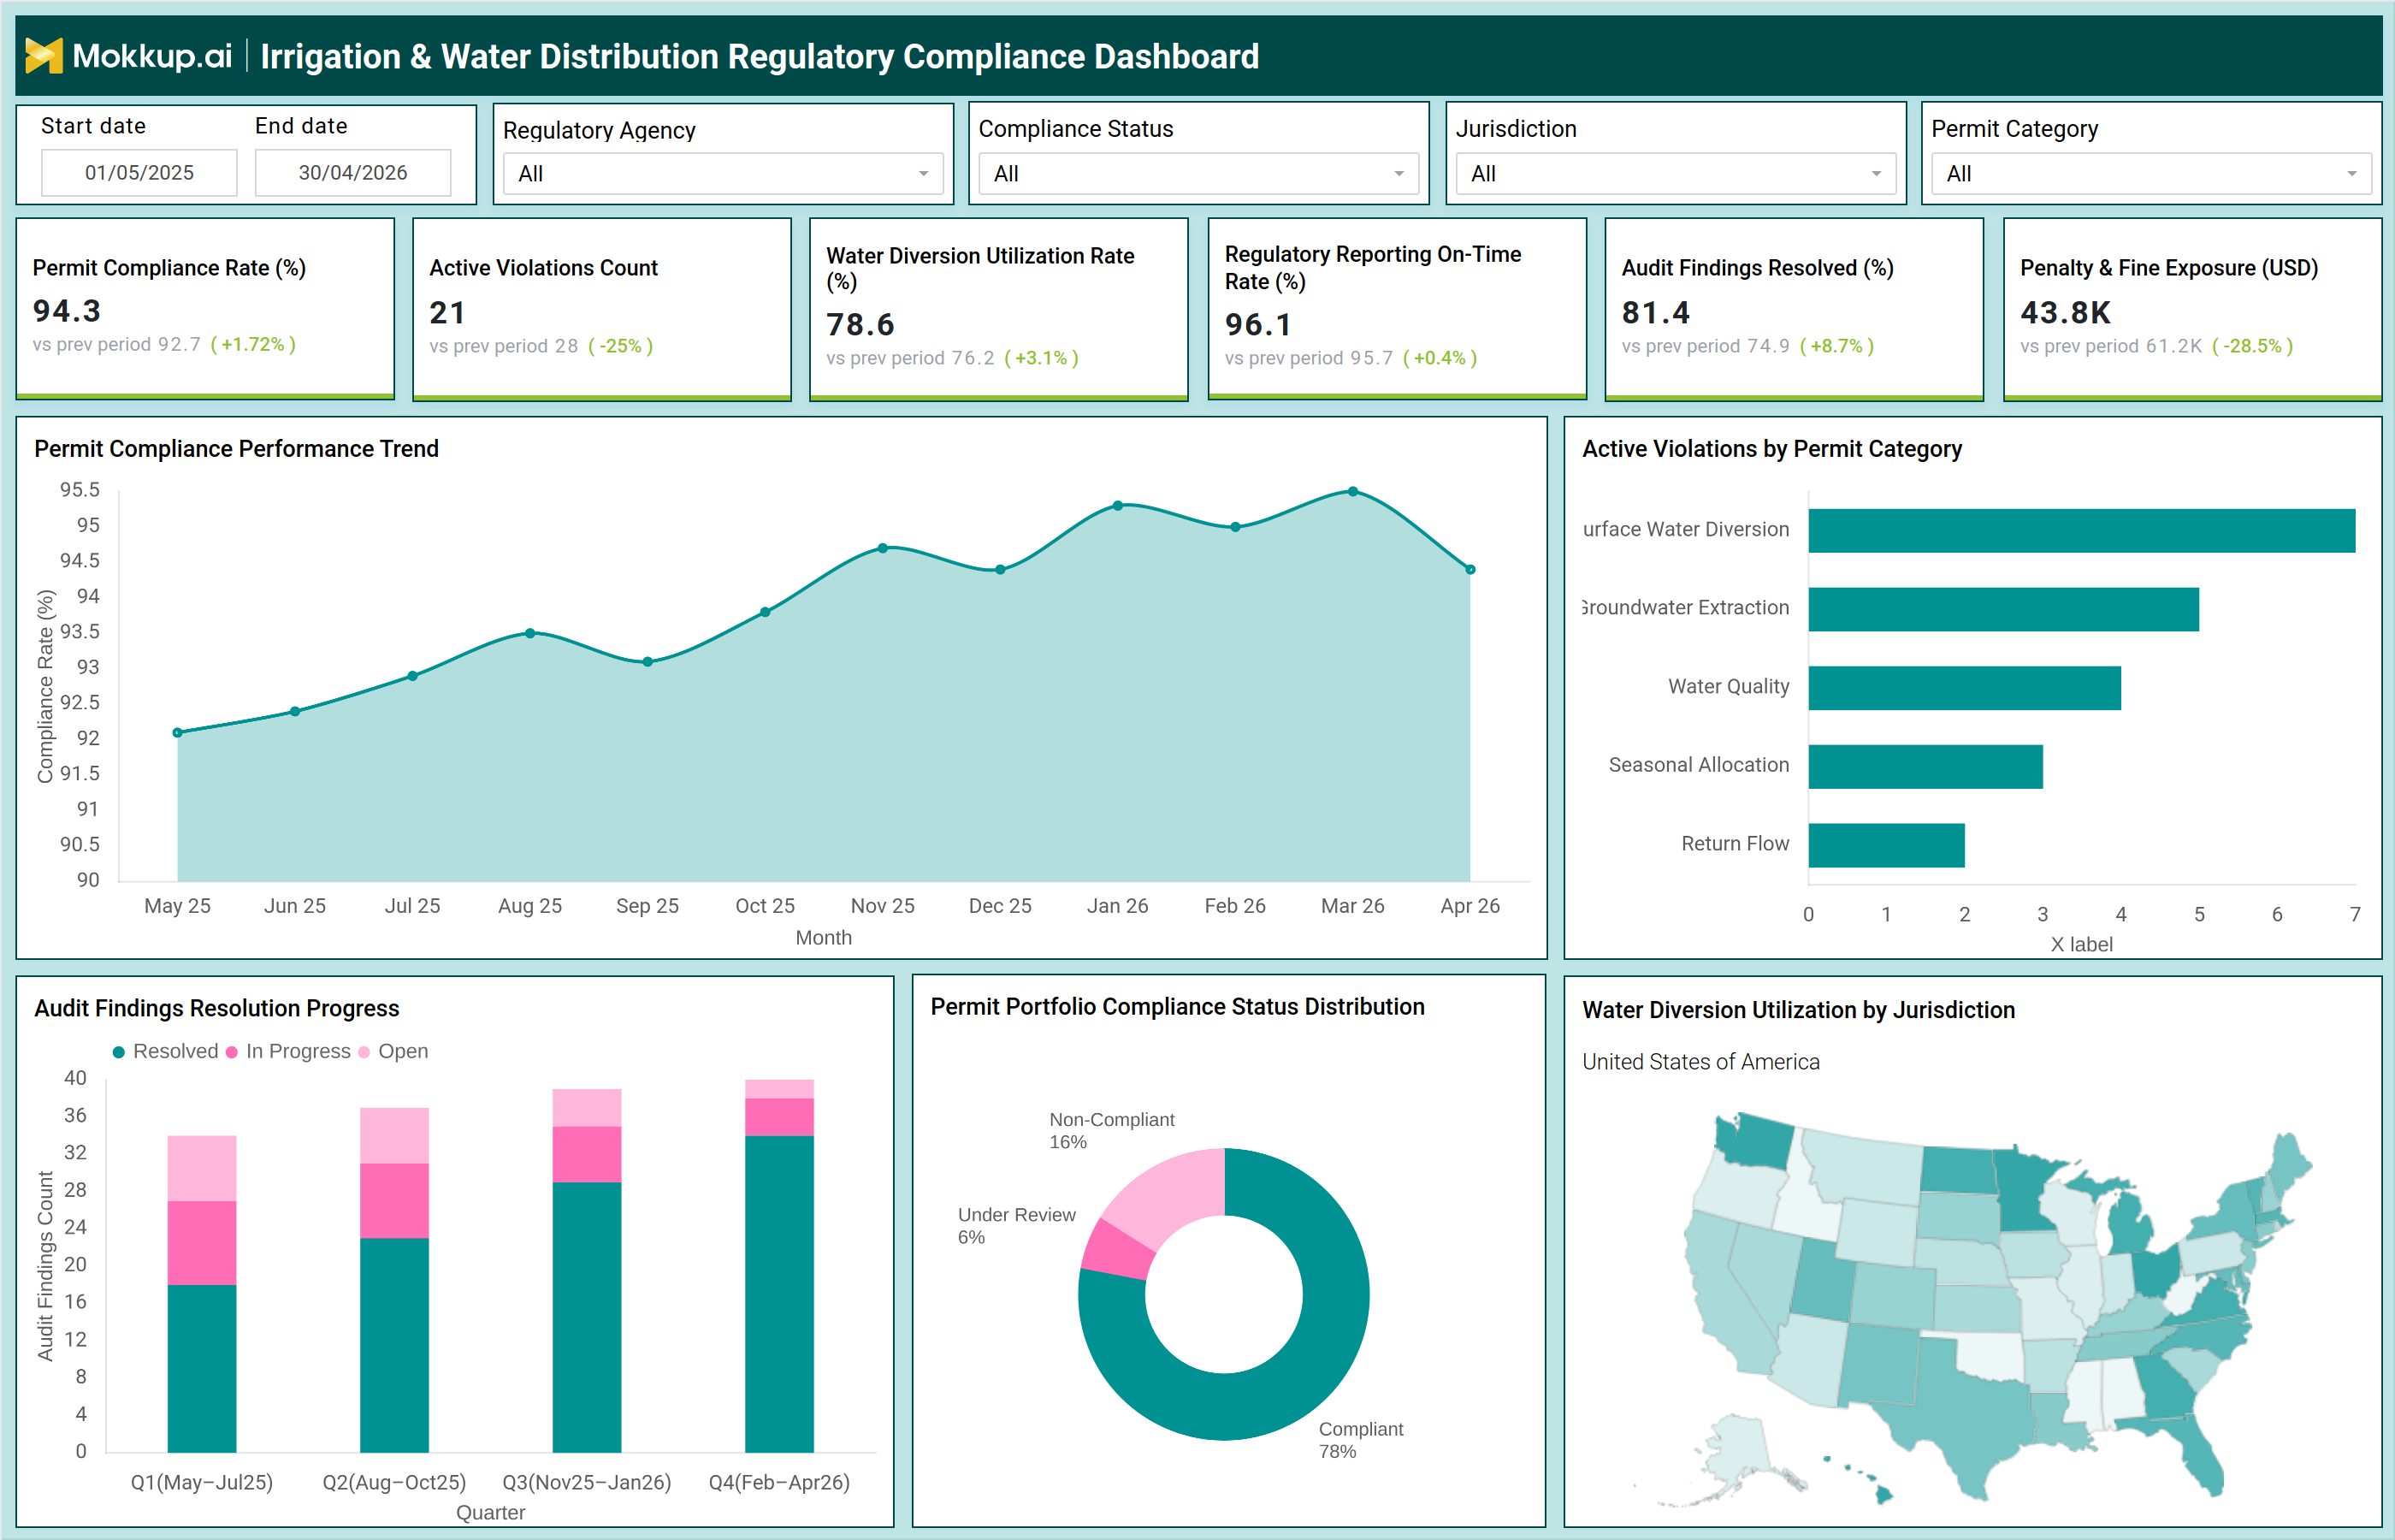Click the 'Q3(Nov25–Jan26)' axis label
Screen dimensions: 2395x1540
pyautogui.click(x=587, y=1482)
